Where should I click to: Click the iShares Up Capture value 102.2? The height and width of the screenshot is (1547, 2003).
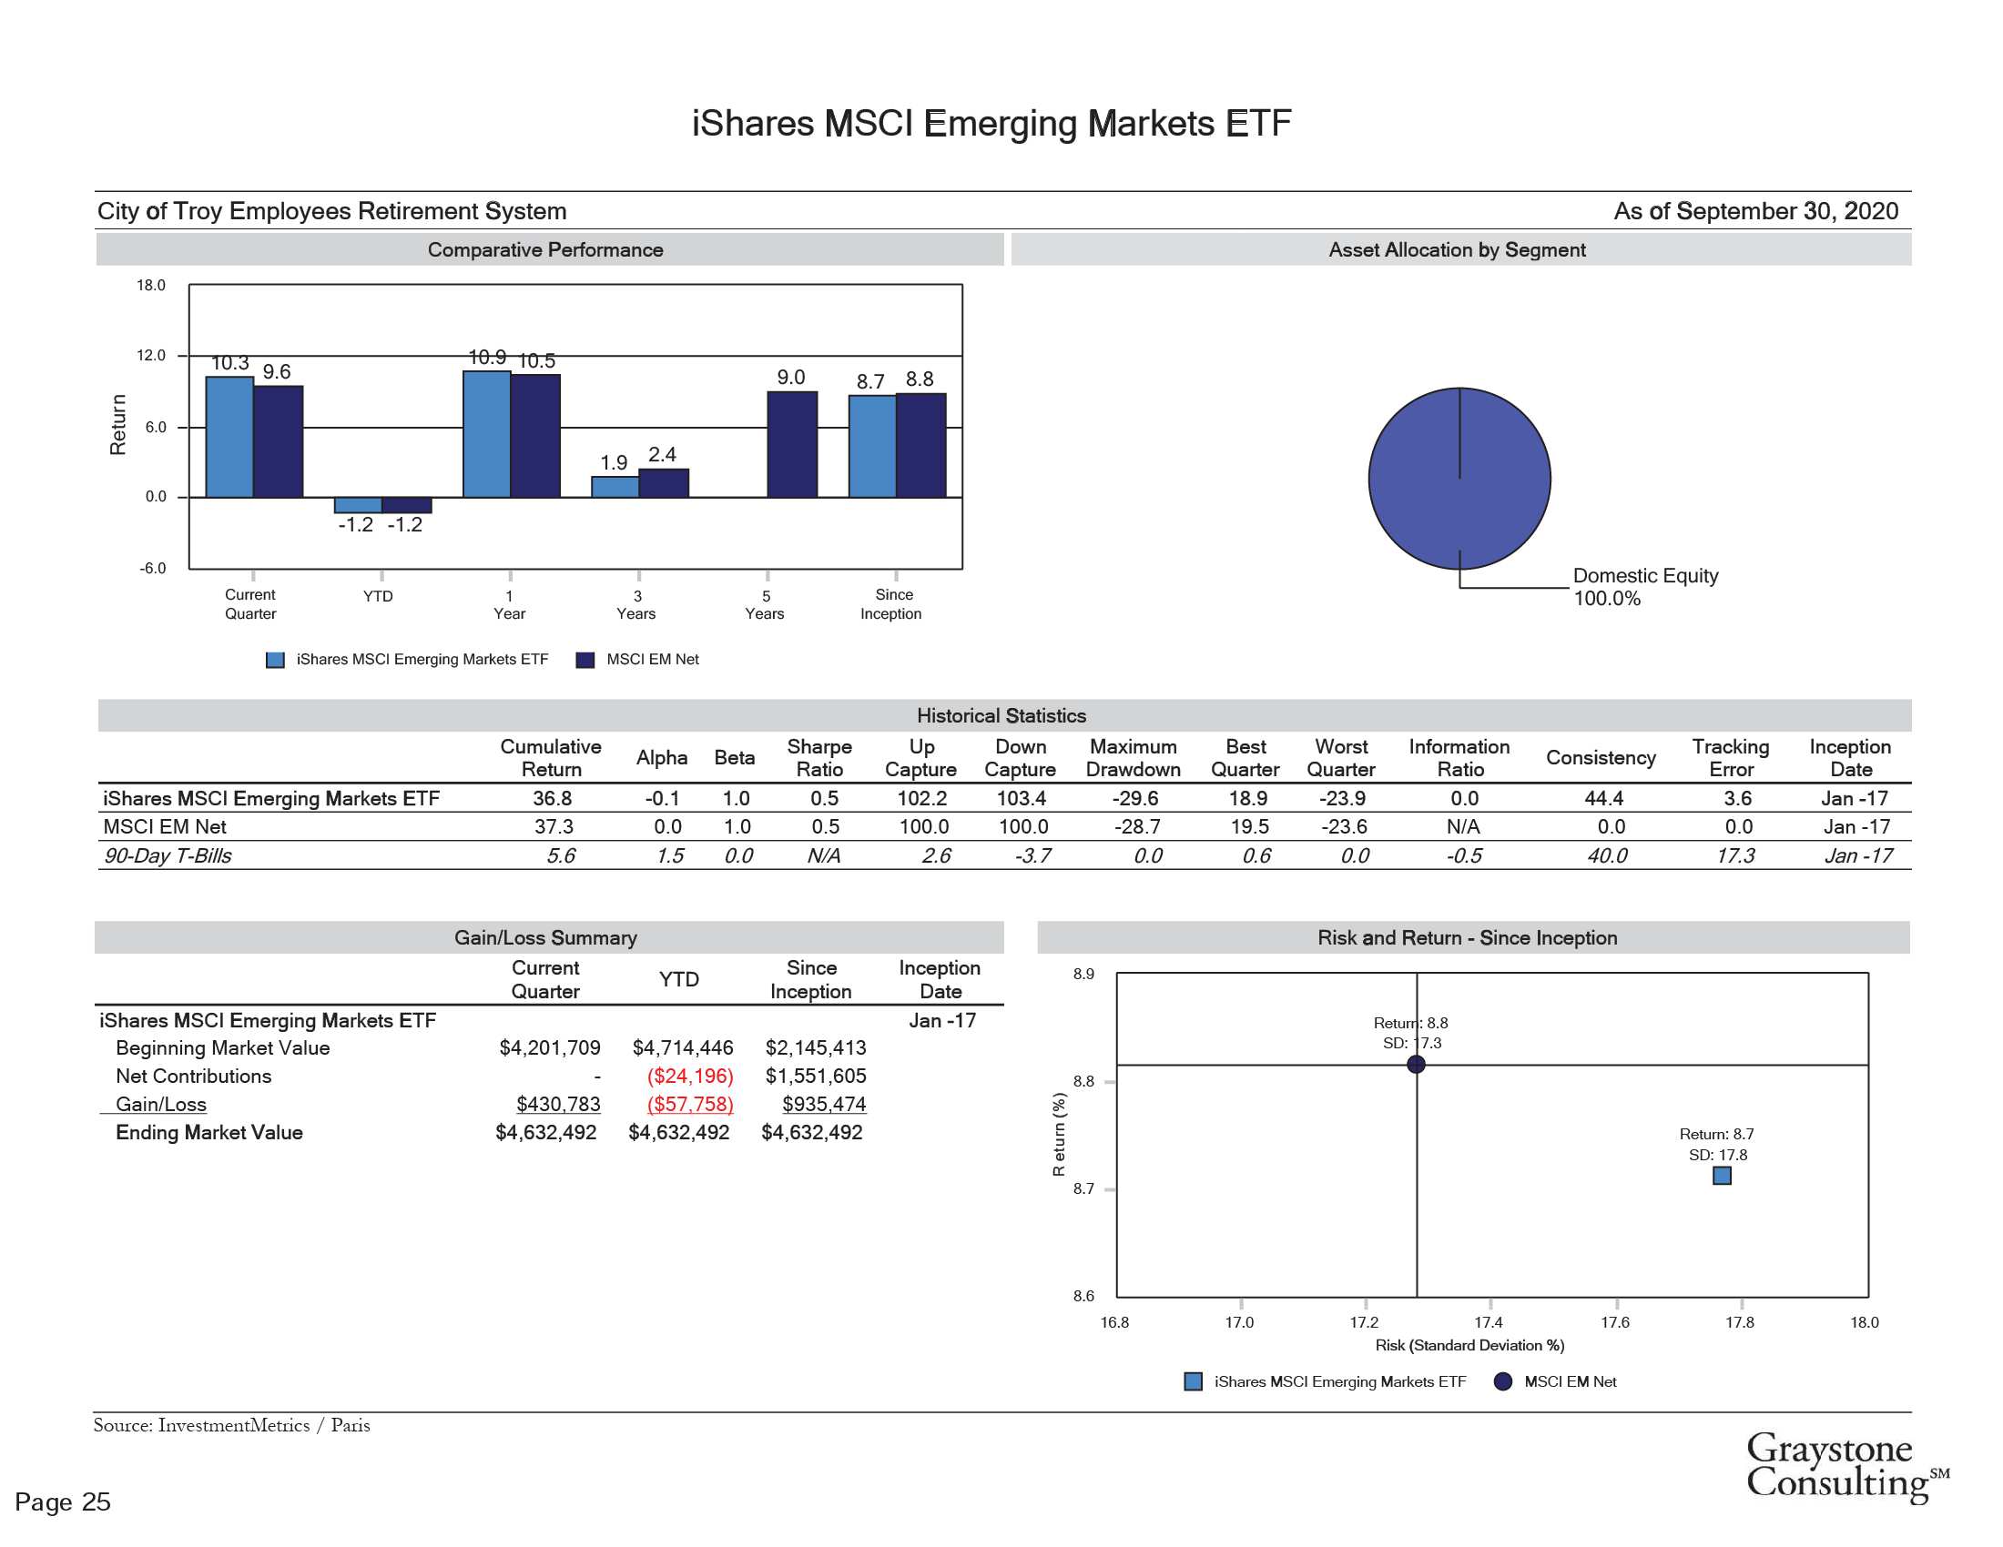tap(922, 798)
